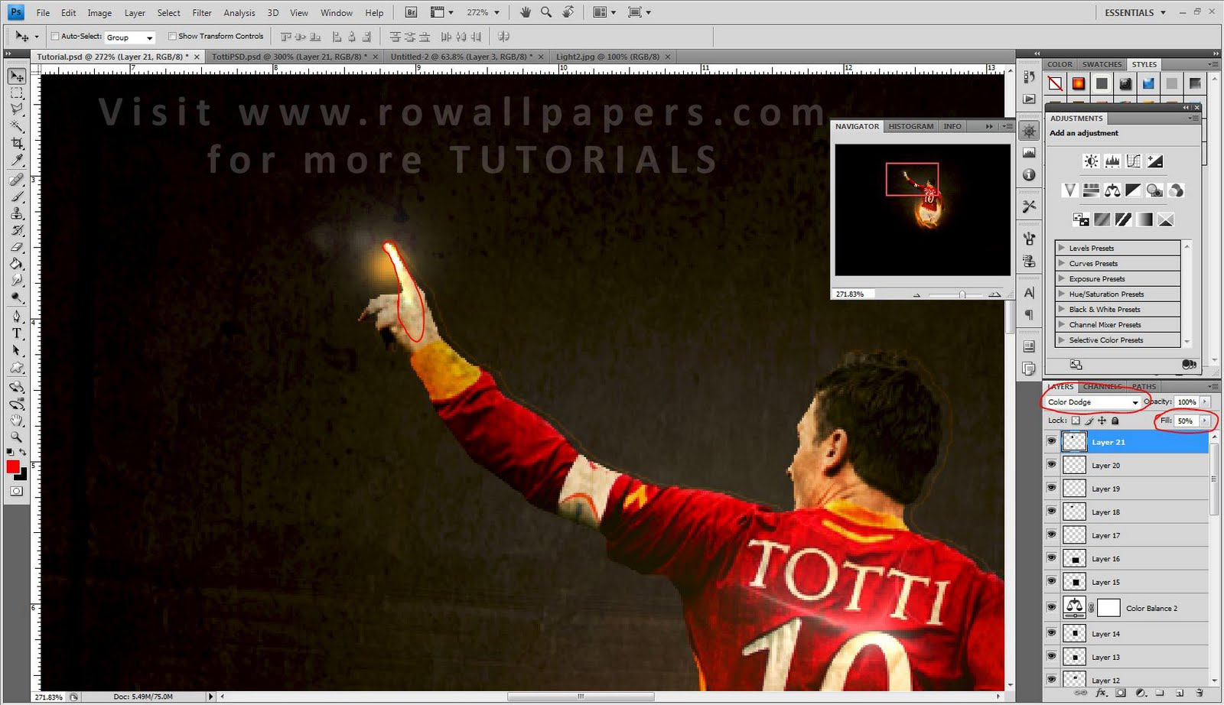
Task: Switch to the Swatches tab
Action: click(x=1102, y=64)
